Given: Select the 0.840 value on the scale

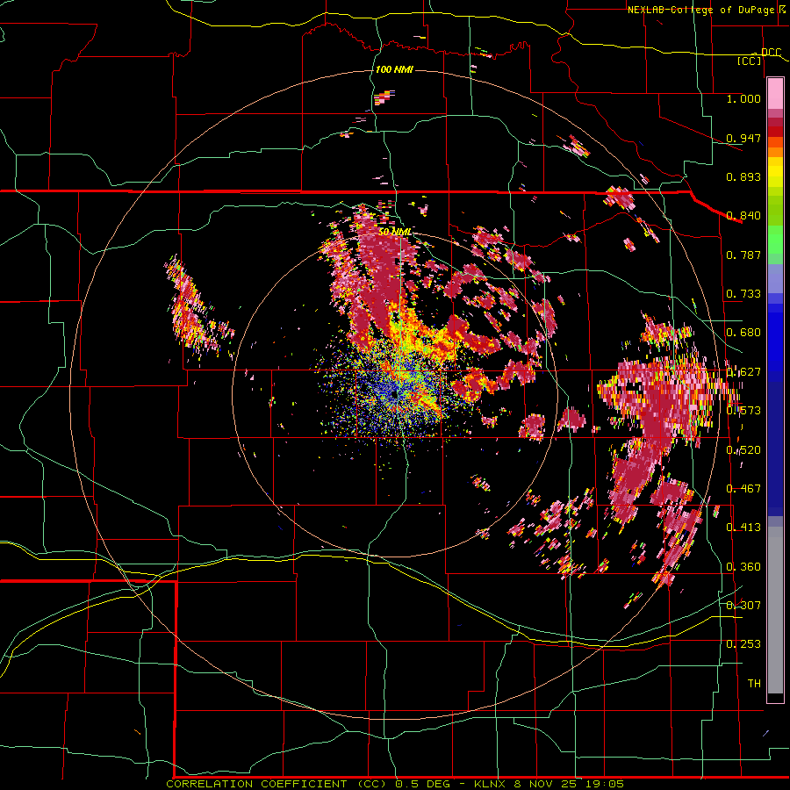Looking at the screenshot, I should pos(743,216).
